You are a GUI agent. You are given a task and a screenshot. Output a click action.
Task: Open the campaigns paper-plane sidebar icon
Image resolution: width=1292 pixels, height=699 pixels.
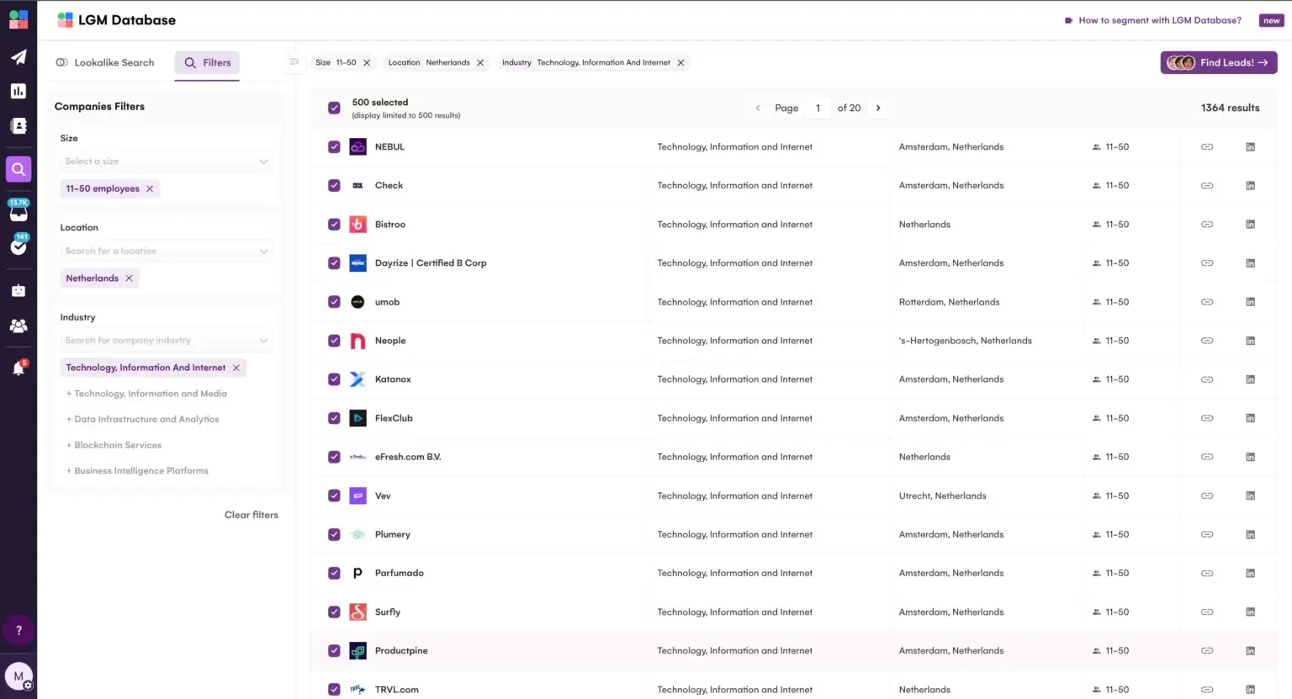pos(19,56)
